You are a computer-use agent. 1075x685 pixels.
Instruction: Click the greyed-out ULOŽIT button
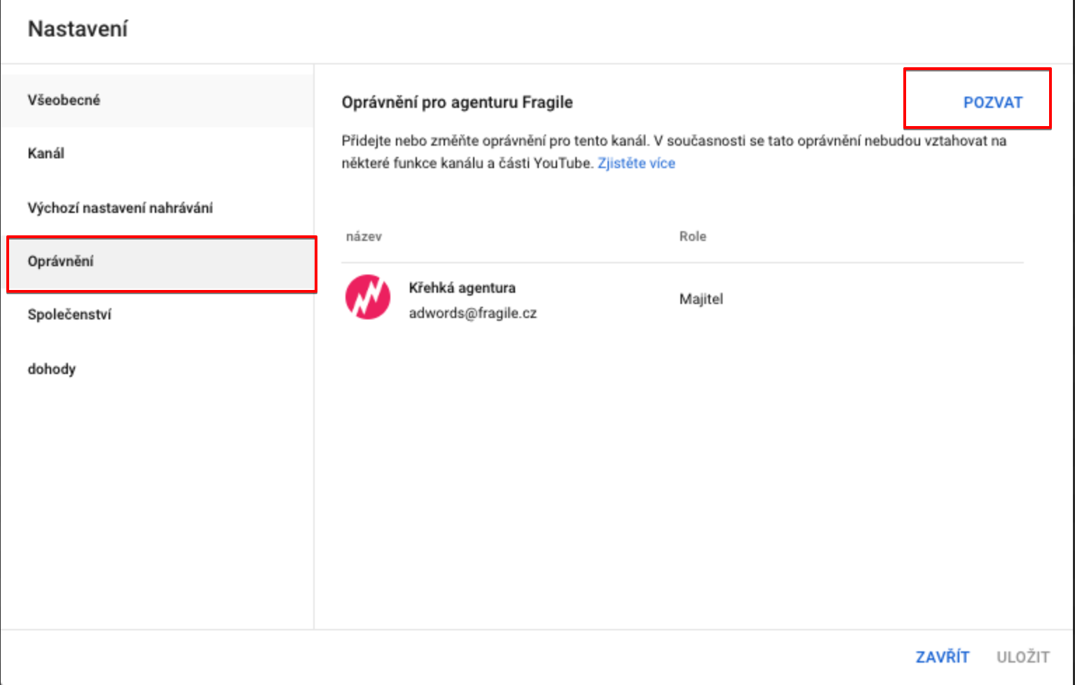coord(1022,657)
